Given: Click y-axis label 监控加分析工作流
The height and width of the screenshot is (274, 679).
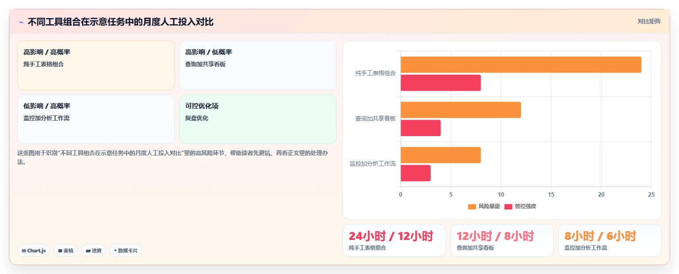Looking at the screenshot, I should click(x=373, y=164).
